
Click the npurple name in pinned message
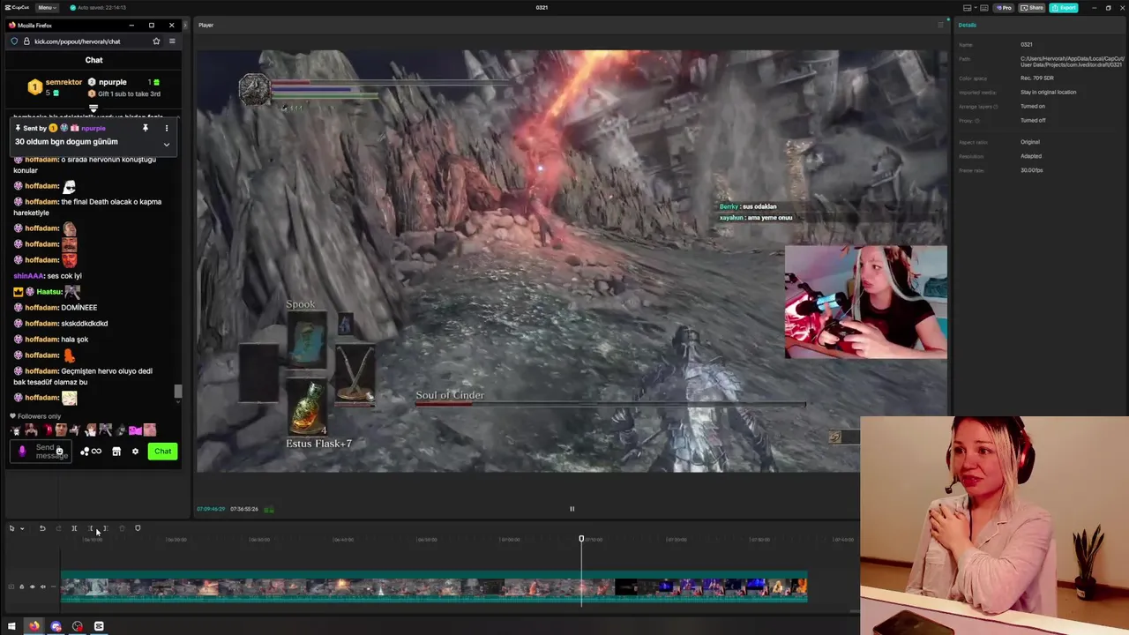93,129
